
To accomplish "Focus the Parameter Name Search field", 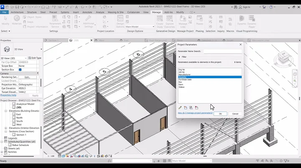I will click(x=223, y=51).
